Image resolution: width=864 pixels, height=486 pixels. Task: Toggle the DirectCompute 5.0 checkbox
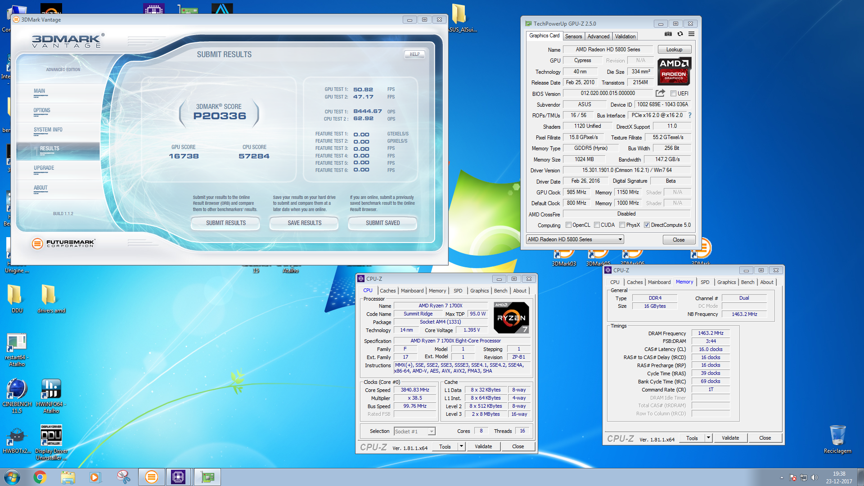[x=647, y=225]
